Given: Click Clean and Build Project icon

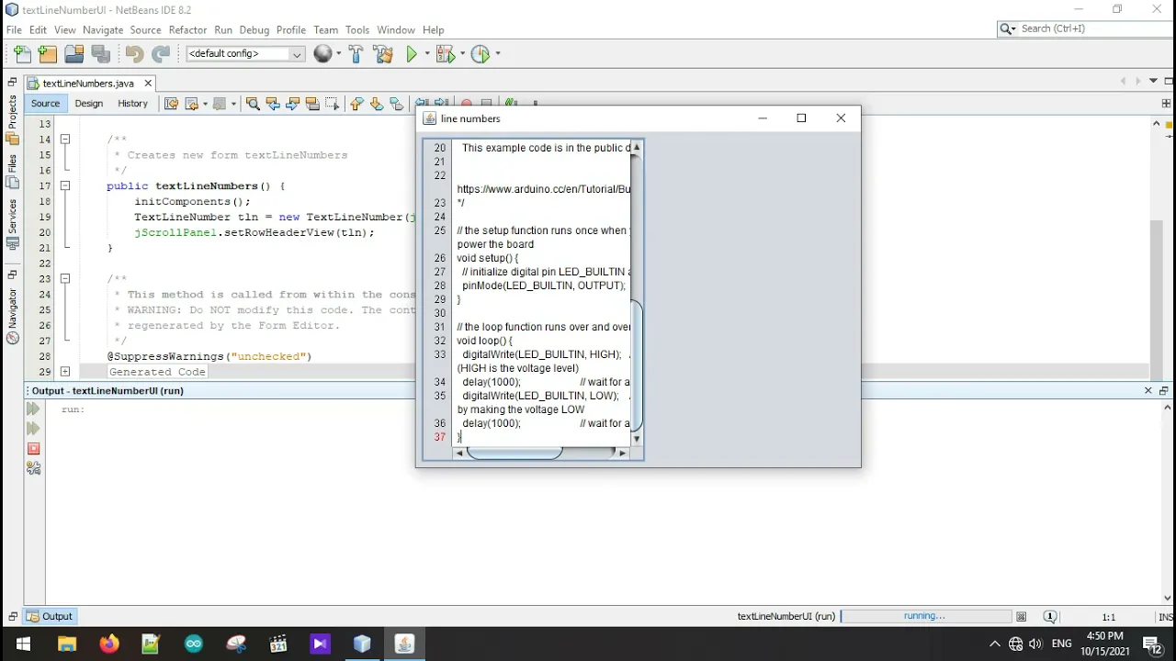Looking at the screenshot, I should (x=383, y=54).
